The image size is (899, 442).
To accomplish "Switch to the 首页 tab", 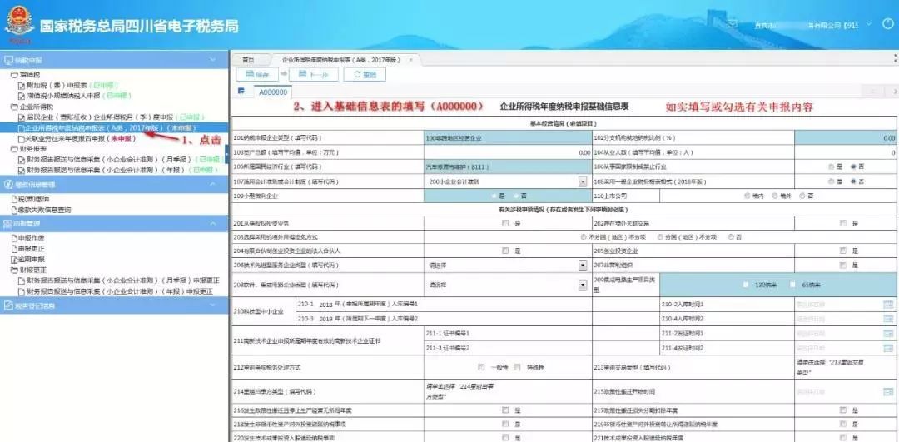I will tap(247, 60).
